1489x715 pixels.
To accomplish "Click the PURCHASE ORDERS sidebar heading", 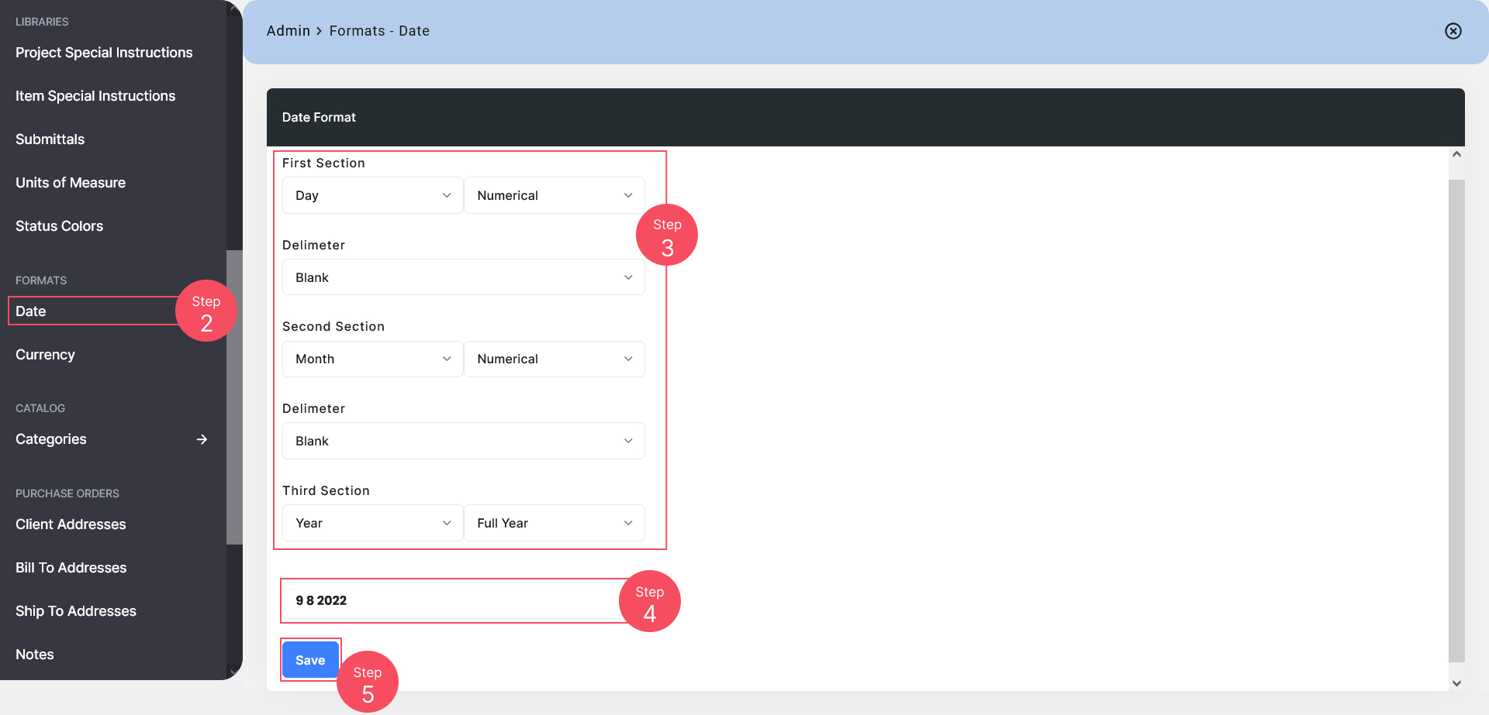I will [67, 493].
